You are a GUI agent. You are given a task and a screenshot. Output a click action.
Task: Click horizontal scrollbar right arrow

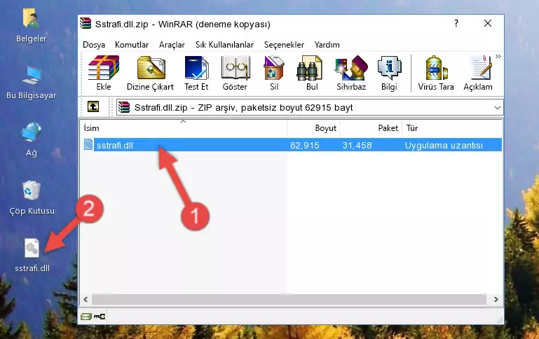(496, 299)
